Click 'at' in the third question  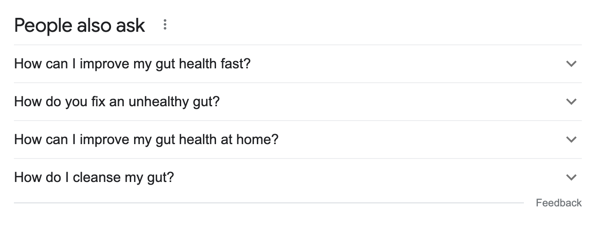227,140
